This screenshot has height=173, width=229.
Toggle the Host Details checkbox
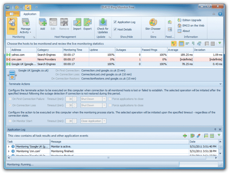click(115, 30)
